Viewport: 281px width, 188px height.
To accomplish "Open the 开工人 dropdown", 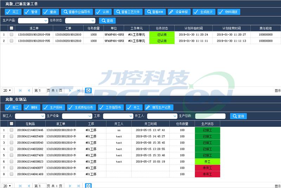I will pyautogui.click(x=162, y=116).
